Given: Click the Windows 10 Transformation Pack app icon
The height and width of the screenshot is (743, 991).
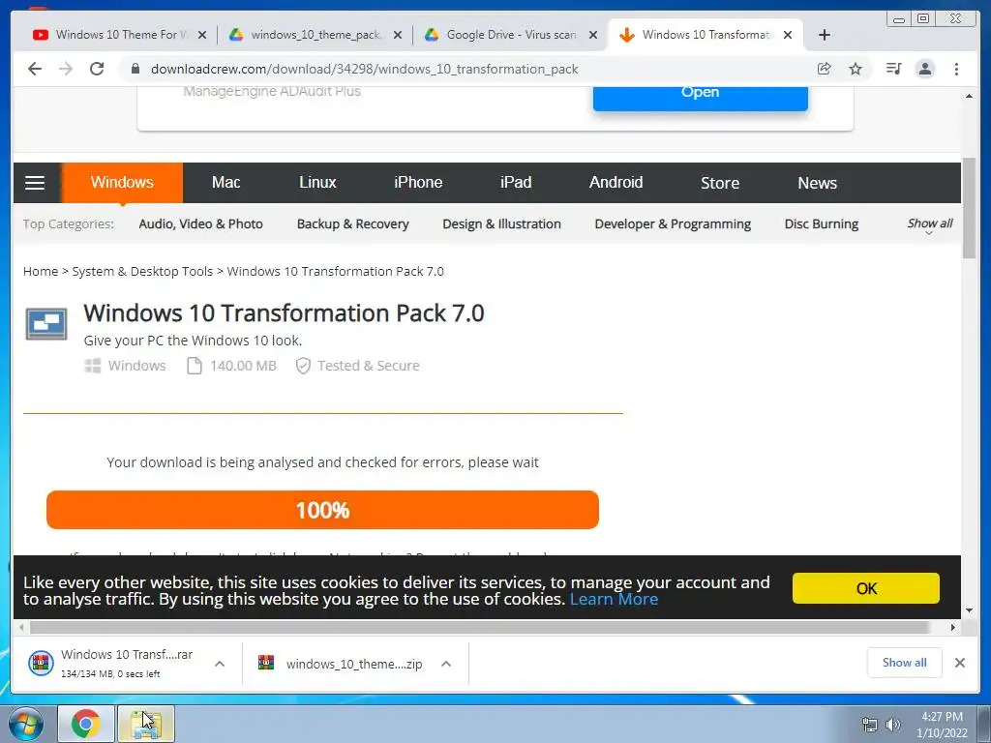Looking at the screenshot, I should [x=46, y=324].
